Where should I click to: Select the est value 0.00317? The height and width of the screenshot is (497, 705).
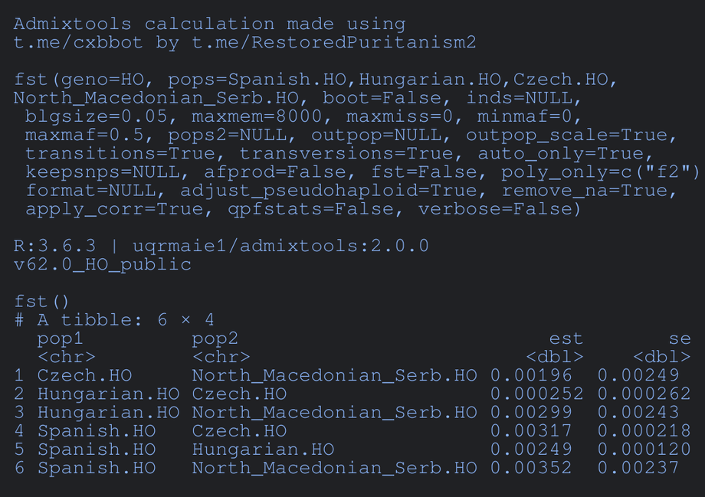pyautogui.click(x=531, y=430)
